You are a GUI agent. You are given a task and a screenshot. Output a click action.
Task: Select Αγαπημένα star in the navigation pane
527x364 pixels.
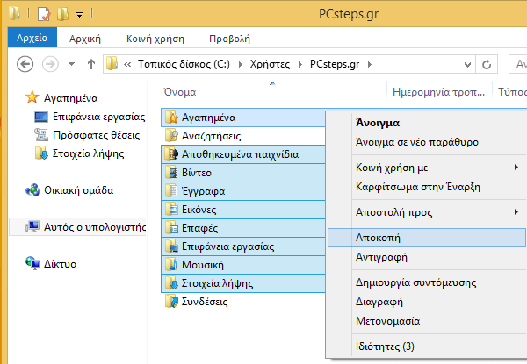coord(61,98)
